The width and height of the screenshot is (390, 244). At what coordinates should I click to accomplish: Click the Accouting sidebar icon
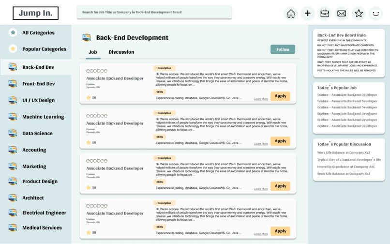pos(13,150)
